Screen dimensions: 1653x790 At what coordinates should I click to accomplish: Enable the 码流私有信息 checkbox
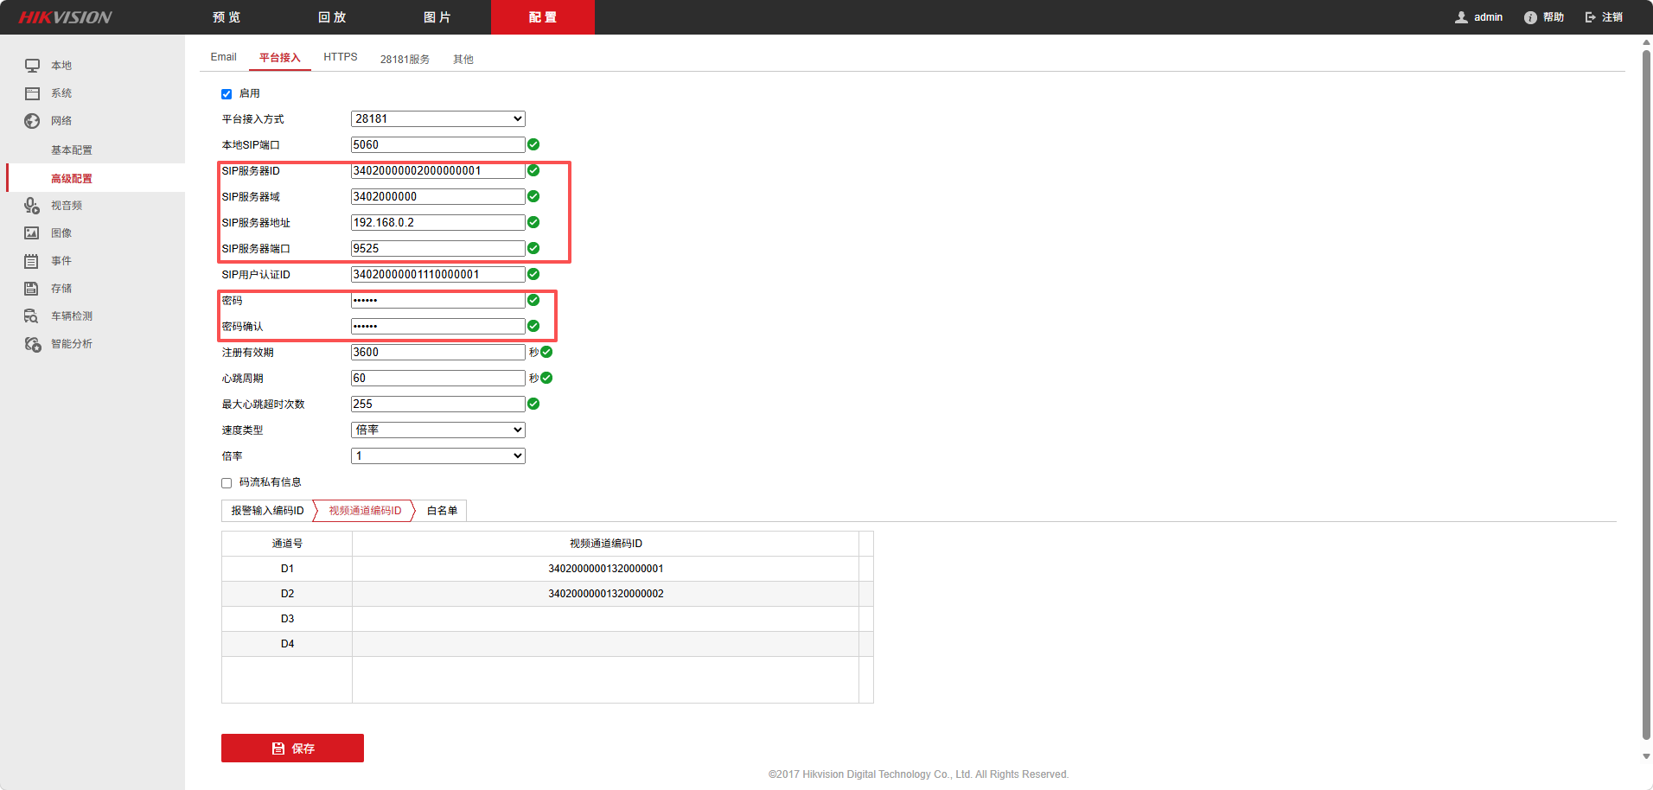tap(227, 483)
